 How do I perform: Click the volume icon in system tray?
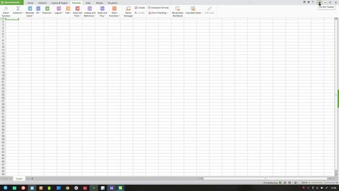(322, 188)
